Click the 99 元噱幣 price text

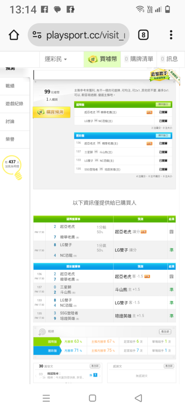point(52,92)
